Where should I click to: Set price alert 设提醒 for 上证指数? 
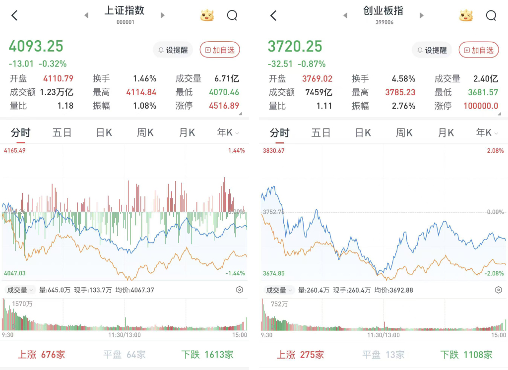coord(173,50)
